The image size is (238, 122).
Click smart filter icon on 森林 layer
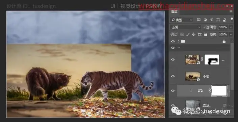click(x=224, y=106)
